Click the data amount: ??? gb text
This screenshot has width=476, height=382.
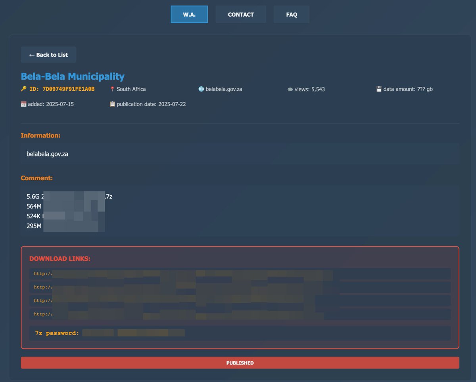408,89
